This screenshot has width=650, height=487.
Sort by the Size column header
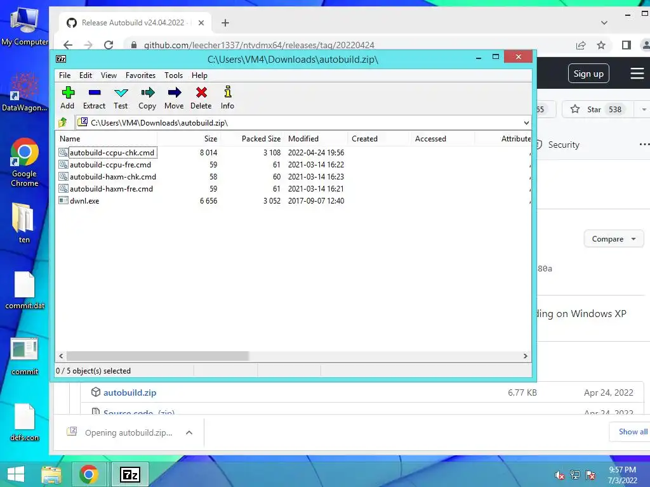click(x=189, y=139)
